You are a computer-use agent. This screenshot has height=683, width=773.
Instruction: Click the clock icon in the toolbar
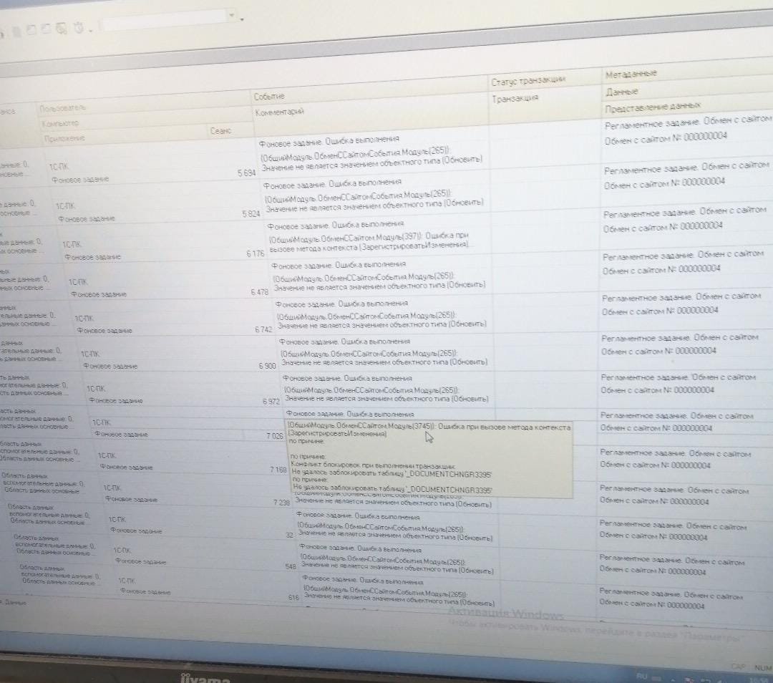click(x=79, y=28)
